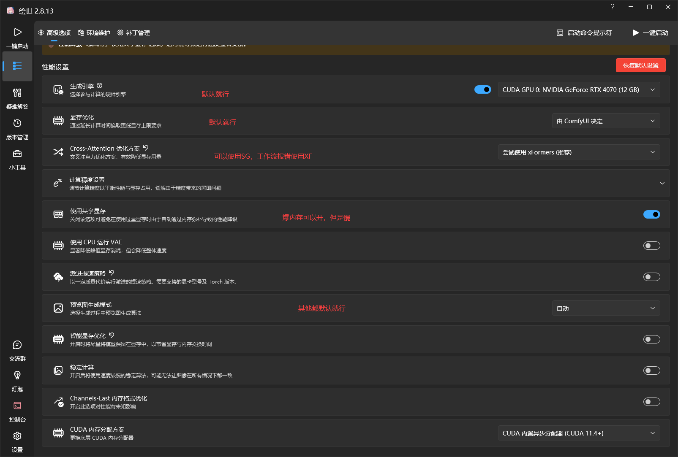Image resolution: width=678 pixels, height=457 pixels.
Task: Click the 启动命令提示符 button
Action: [x=584, y=33]
